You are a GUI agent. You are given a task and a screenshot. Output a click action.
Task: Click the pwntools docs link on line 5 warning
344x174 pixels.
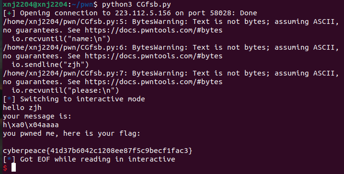154,30
